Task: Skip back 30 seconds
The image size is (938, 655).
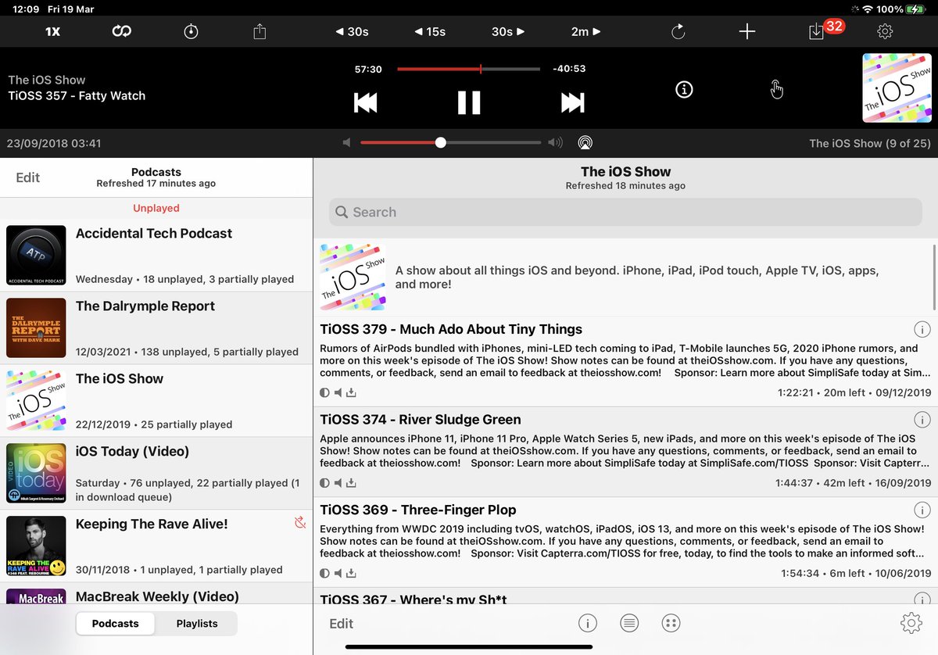Action: 352,31
